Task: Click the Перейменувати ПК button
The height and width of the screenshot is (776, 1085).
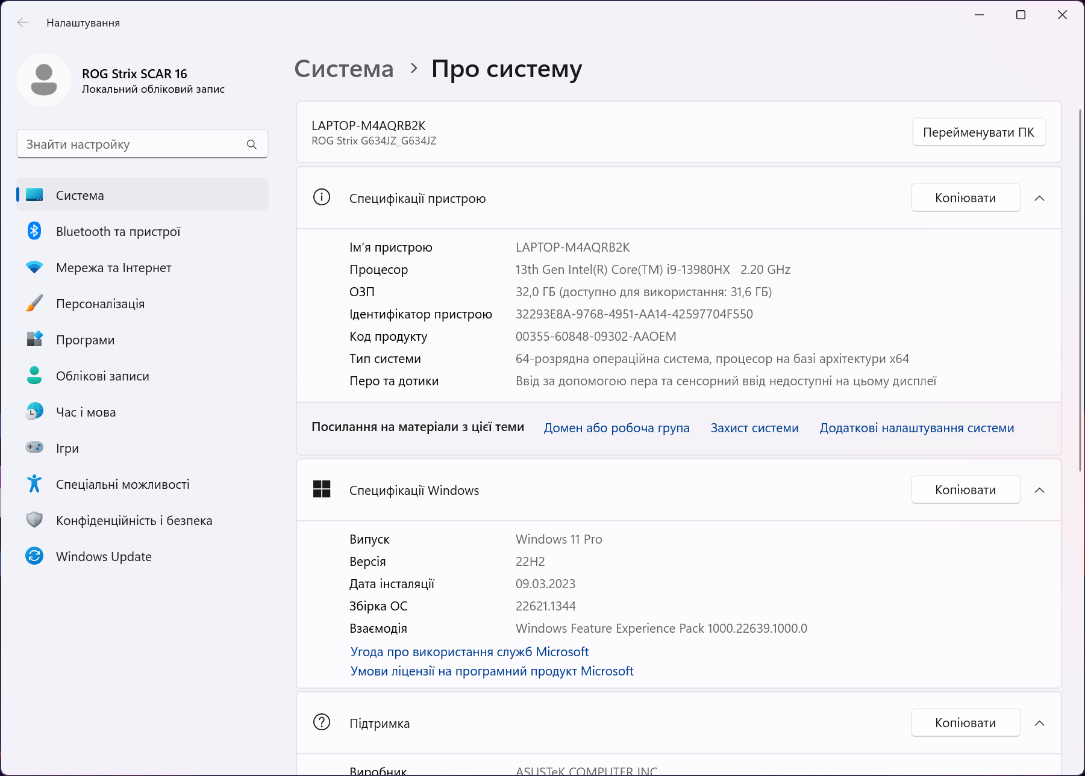Action: (x=978, y=132)
